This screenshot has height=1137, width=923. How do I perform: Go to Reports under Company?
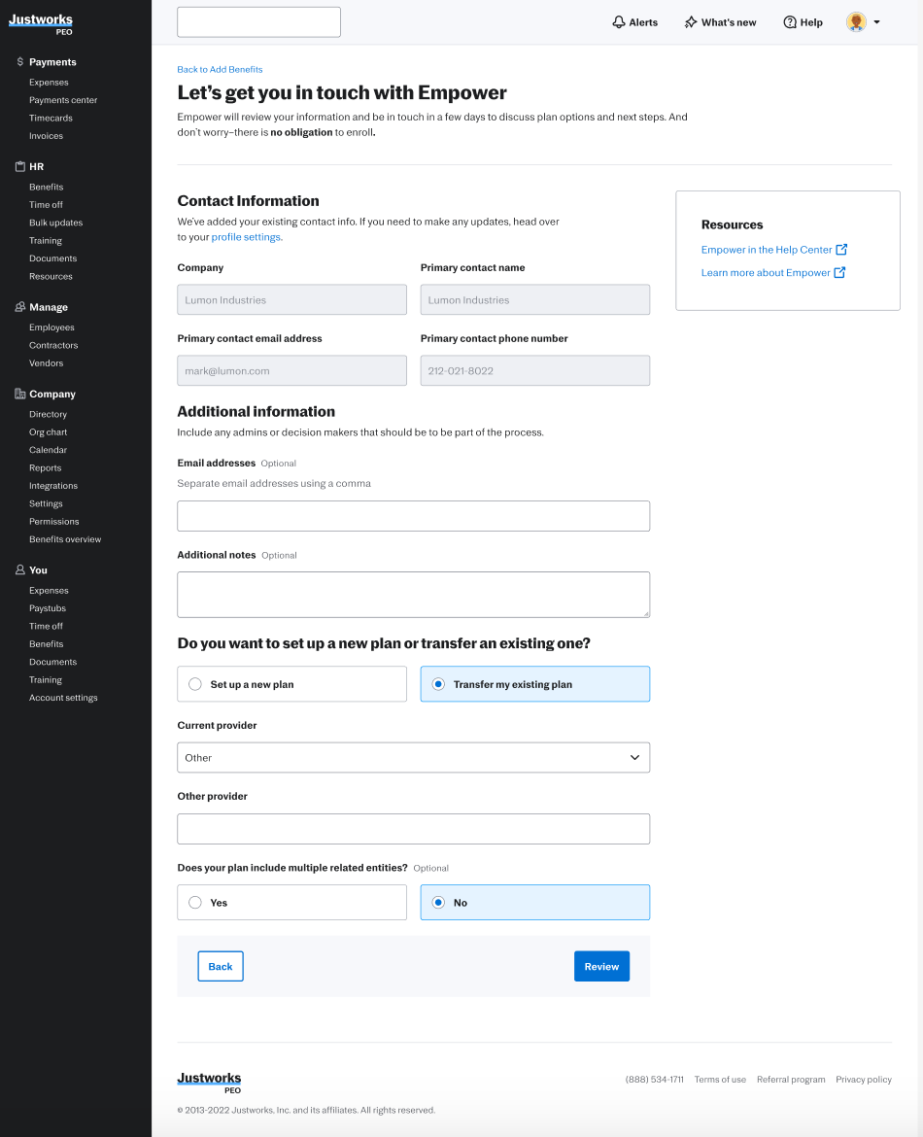(45, 467)
